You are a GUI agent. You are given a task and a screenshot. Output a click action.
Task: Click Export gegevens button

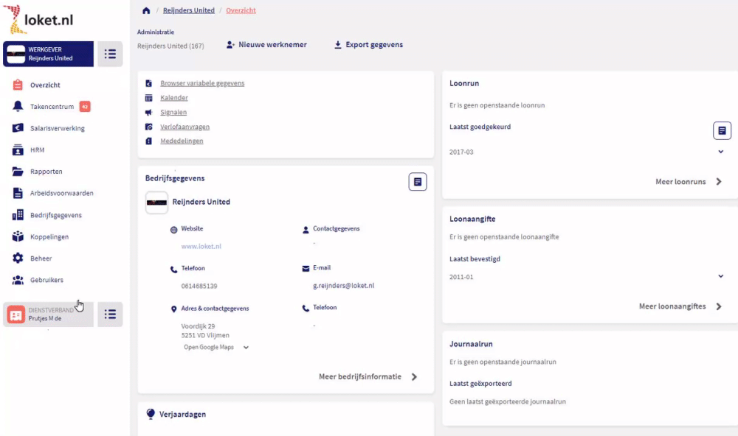[368, 45]
